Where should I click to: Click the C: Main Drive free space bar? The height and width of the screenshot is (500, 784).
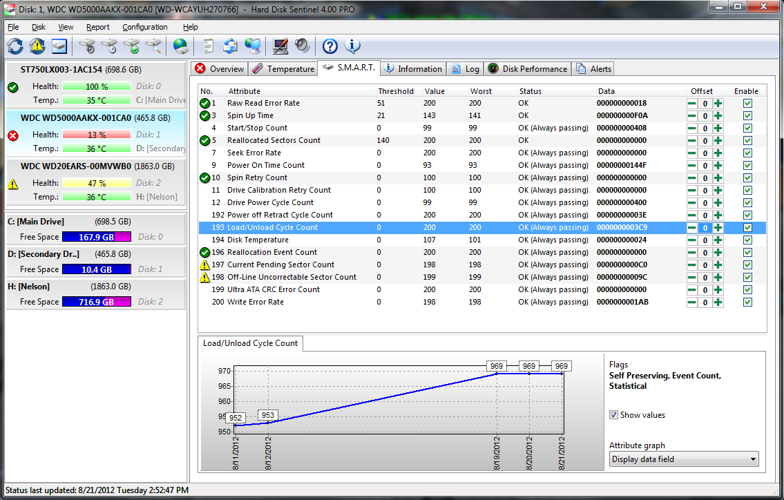click(x=96, y=237)
